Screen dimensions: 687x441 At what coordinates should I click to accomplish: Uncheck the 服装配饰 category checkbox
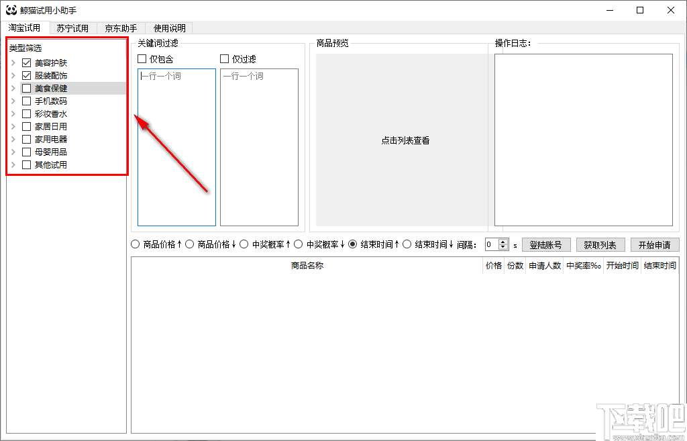25,75
